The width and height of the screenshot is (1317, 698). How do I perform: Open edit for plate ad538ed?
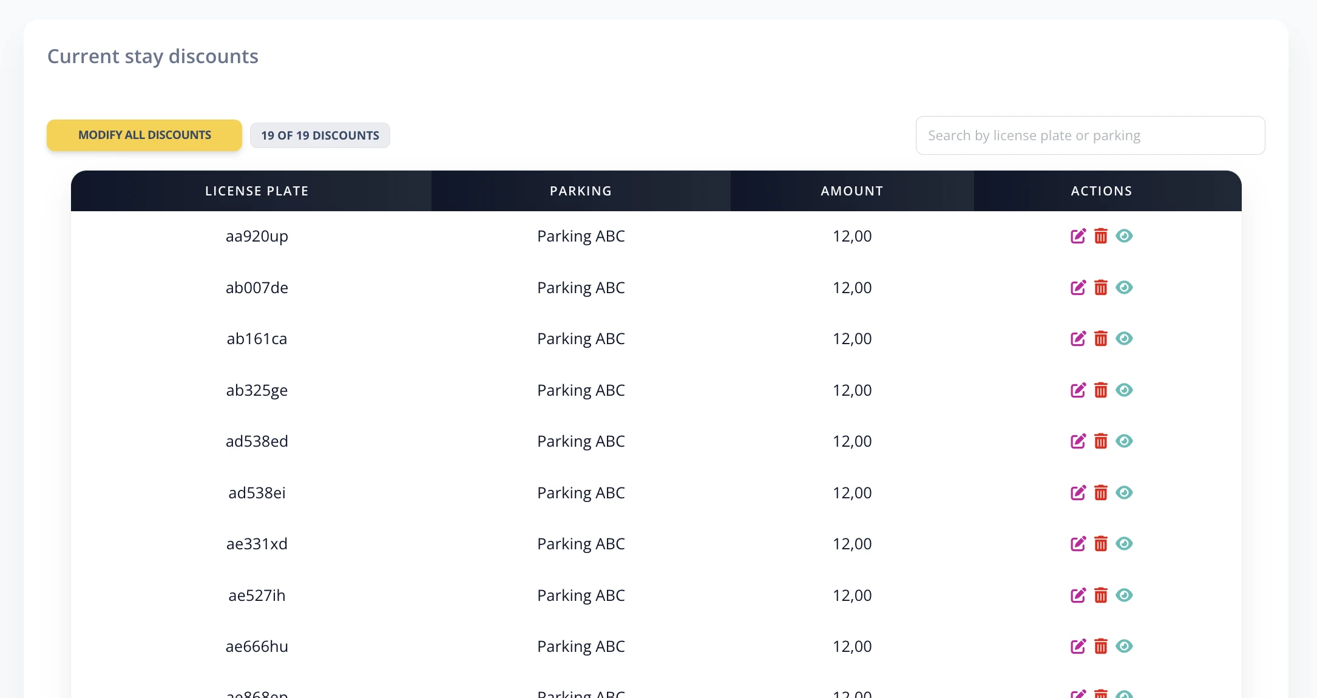point(1078,441)
